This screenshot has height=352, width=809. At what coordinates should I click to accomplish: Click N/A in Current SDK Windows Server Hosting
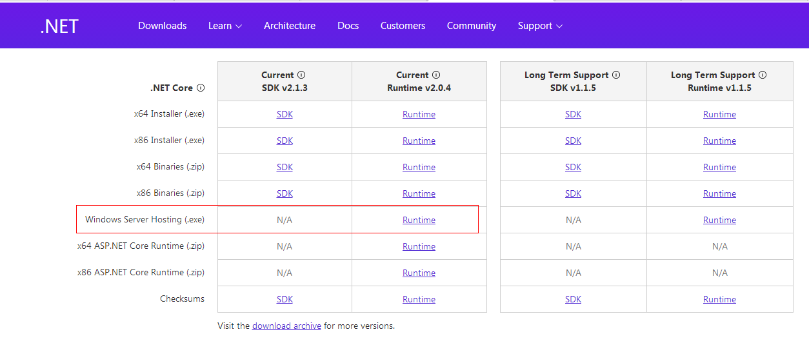pyautogui.click(x=285, y=220)
